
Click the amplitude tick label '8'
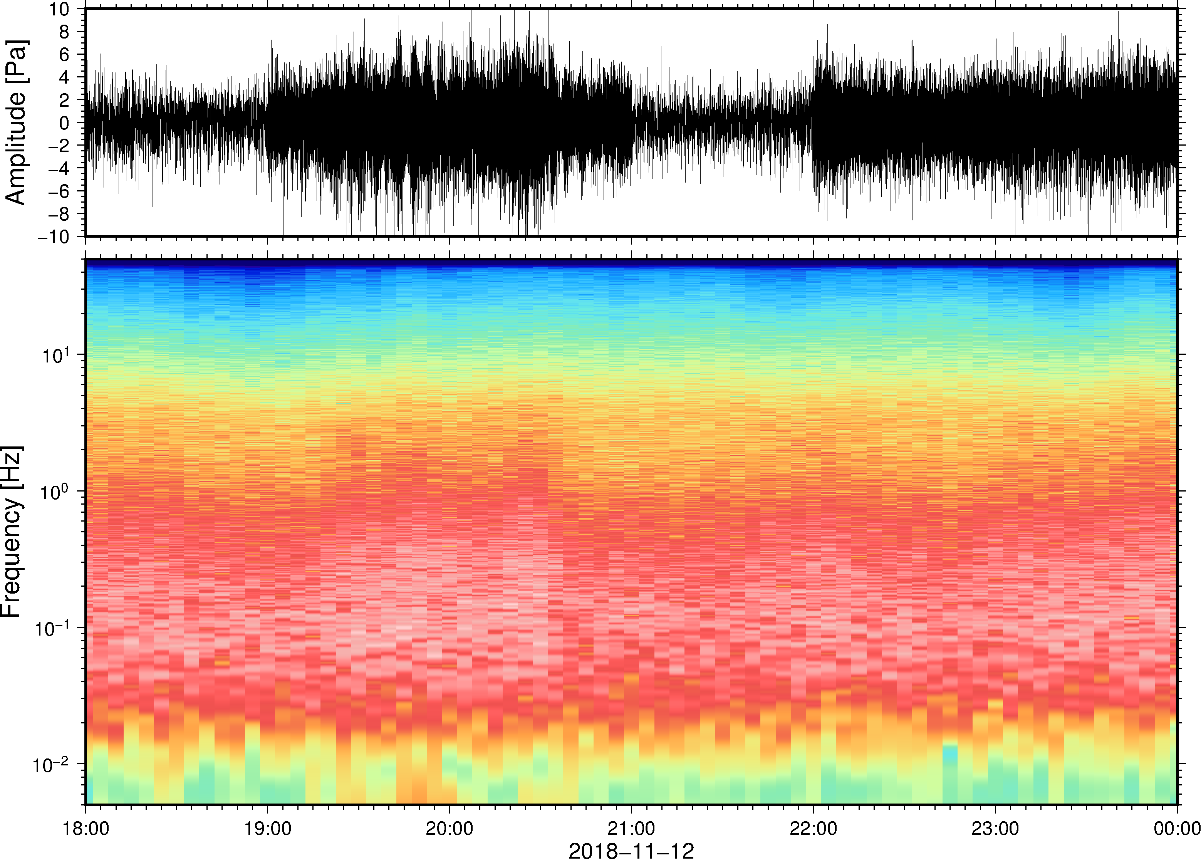[65, 32]
